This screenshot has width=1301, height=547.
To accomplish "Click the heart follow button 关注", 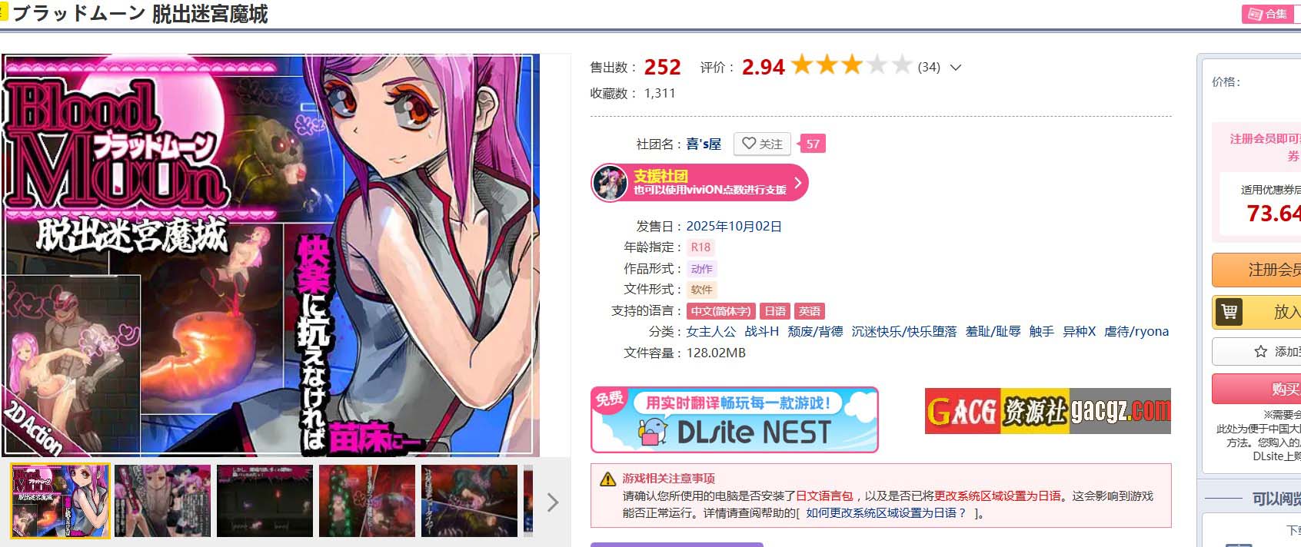I will pyautogui.click(x=762, y=144).
